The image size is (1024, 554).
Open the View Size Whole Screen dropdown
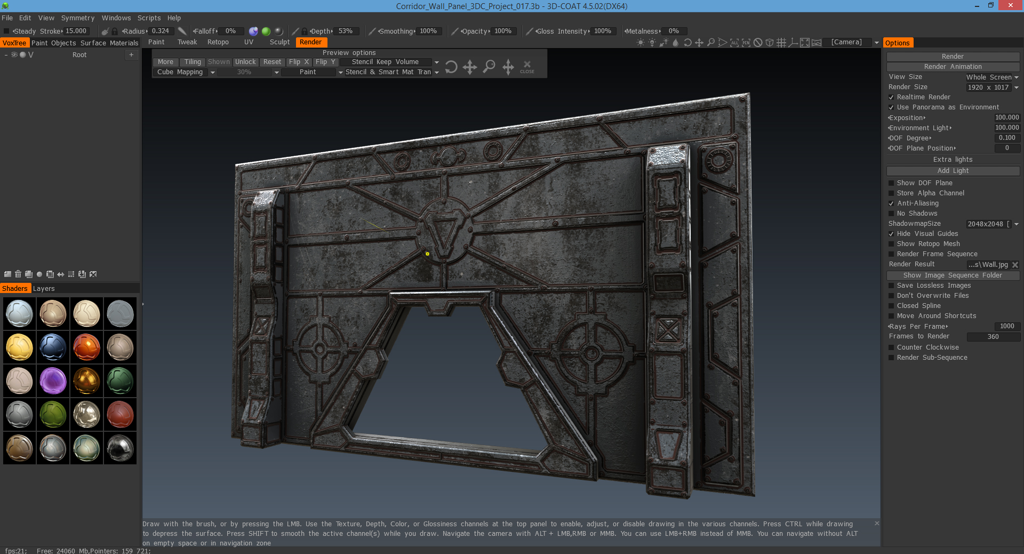pyautogui.click(x=1017, y=77)
